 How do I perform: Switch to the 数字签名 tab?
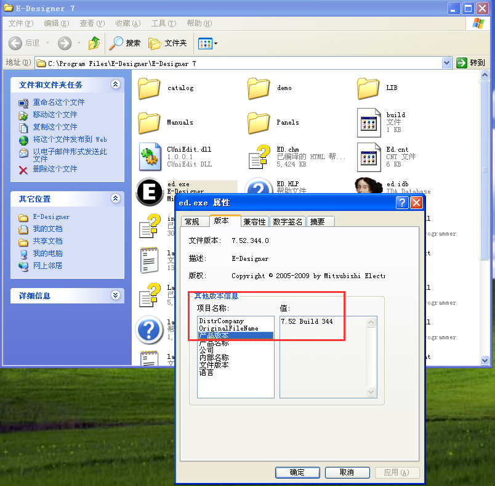tap(288, 222)
